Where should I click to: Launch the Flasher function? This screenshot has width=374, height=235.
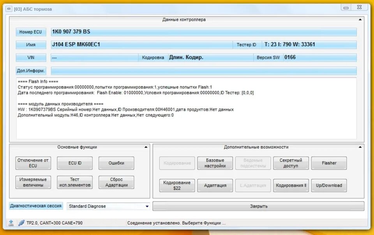329,163
